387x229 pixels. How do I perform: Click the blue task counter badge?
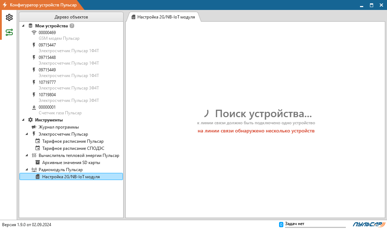pyautogui.click(x=281, y=224)
